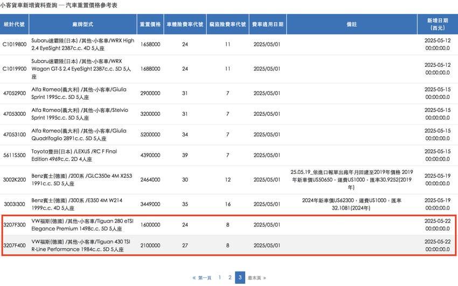Click Alfa Romeo Giulia Quadrifoglio model text
Image resolution: width=458 pixels, height=286 pixels.
(x=79, y=135)
